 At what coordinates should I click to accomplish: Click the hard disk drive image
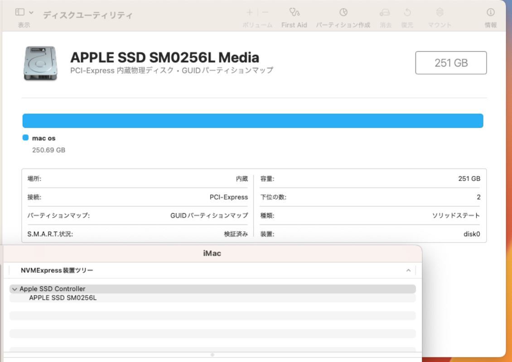point(40,63)
